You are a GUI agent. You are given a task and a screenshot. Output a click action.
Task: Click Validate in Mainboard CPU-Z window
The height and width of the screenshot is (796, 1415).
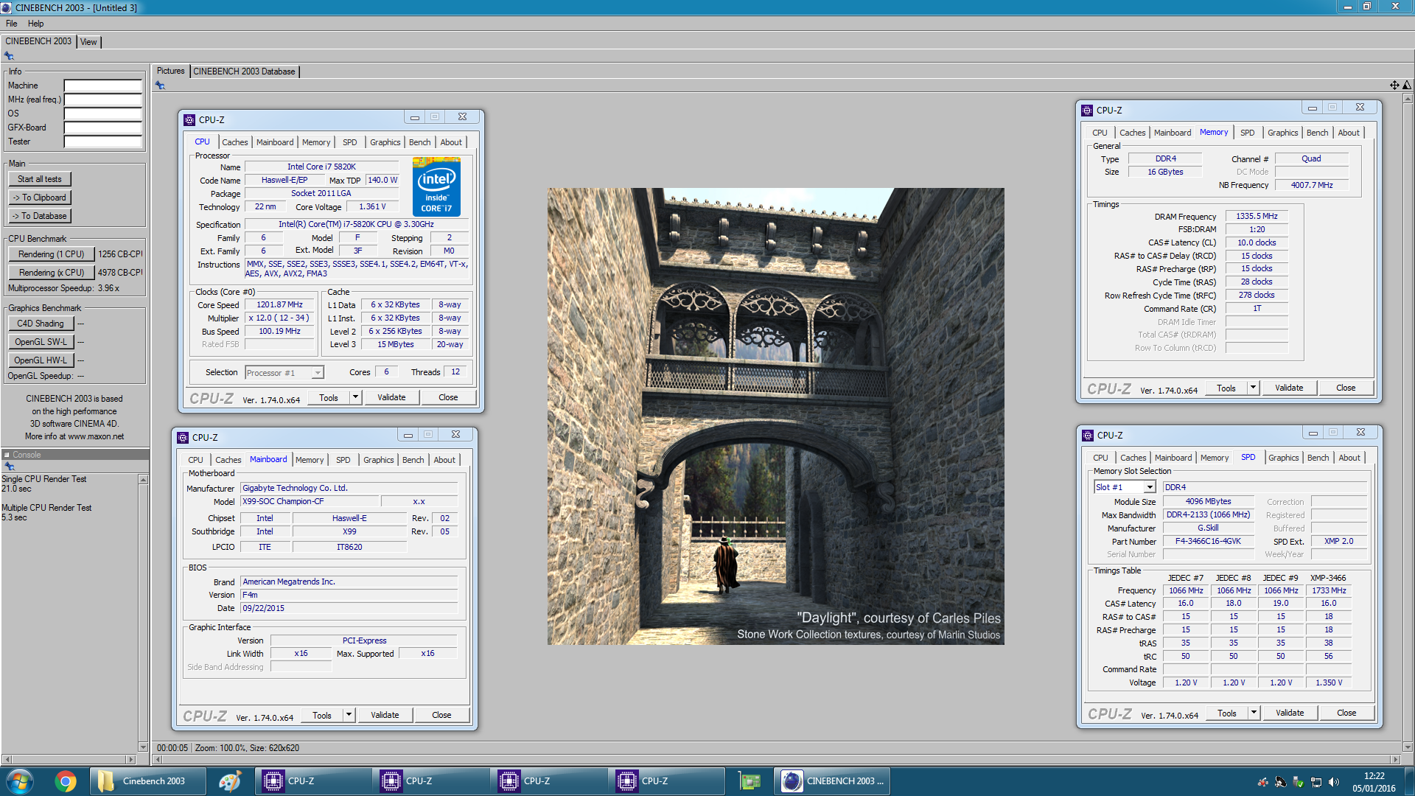385,715
